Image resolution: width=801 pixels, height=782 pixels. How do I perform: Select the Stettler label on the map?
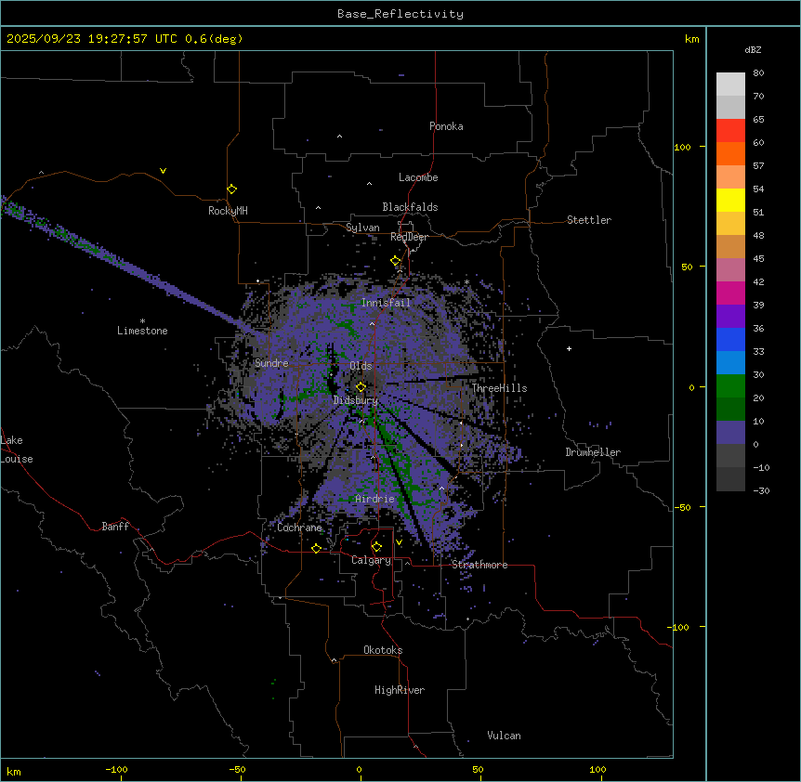tap(589, 220)
